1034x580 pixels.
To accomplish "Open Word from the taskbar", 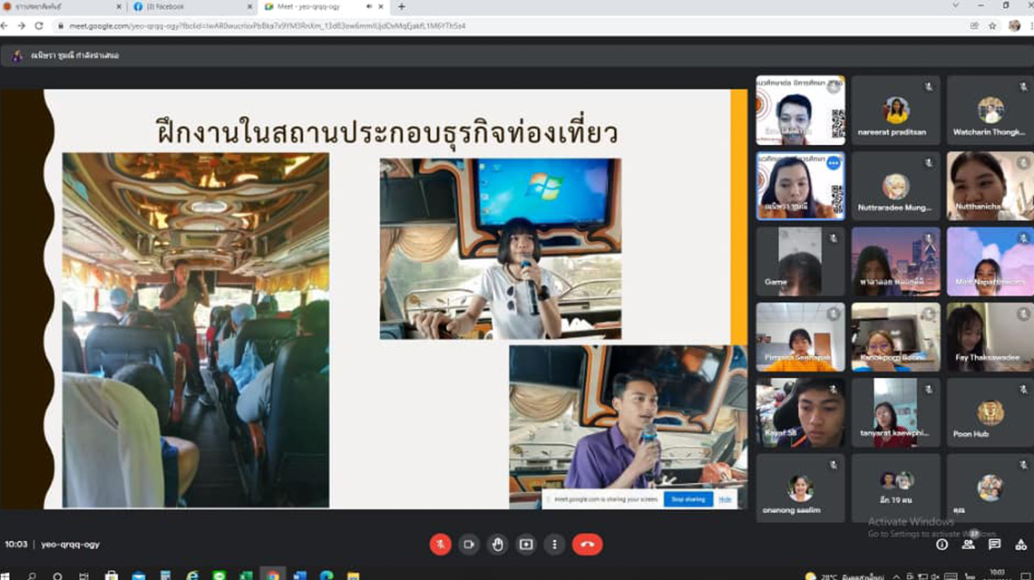I will (299, 575).
